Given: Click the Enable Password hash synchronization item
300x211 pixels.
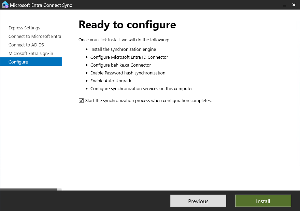Looking at the screenshot, I should coord(128,73).
